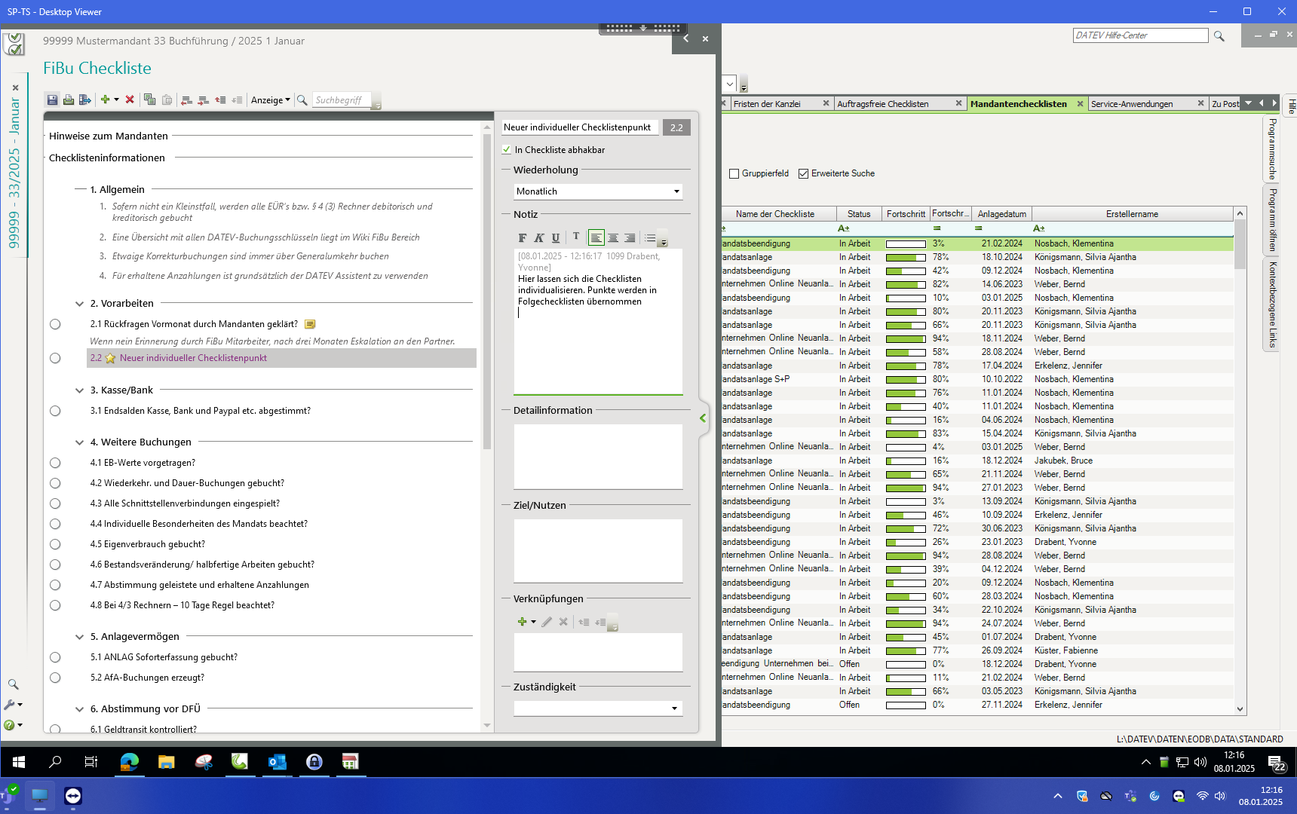Save the checklist with the floppy disk icon

(52, 99)
